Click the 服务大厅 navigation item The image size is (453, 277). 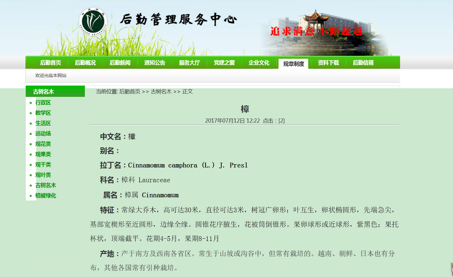coord(190,63)
